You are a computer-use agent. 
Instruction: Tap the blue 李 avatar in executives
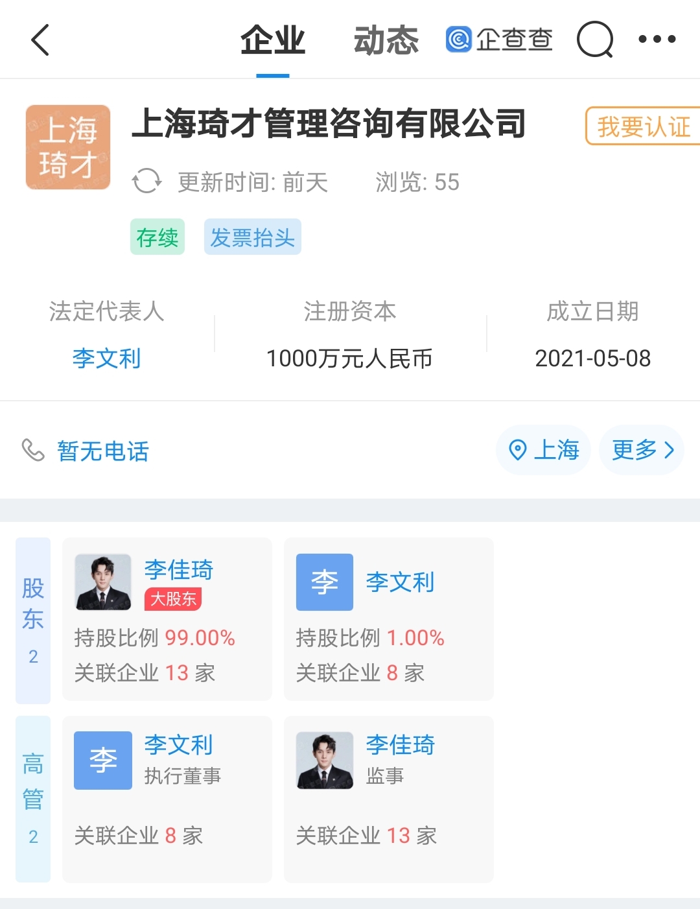pyautogui.click(x=103, y=760)
